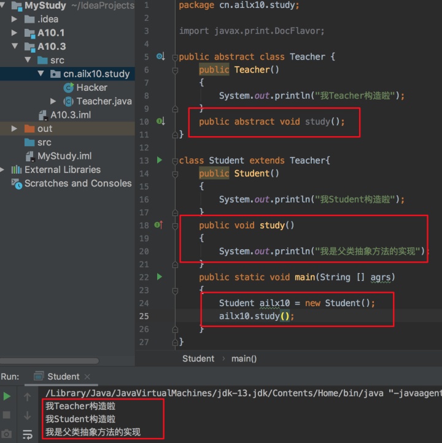Click the External Libraries icon

(17, 169)
